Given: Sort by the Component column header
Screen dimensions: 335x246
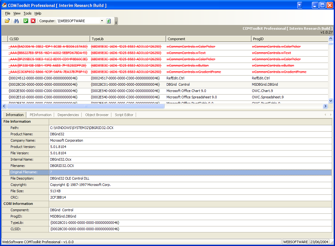Looking at the screenshot, I should click(x=208, y=39).
